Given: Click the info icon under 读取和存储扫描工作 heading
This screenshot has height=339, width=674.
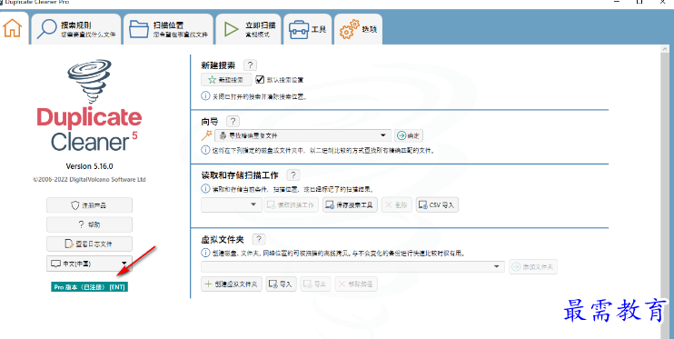Looking at the screenshot, I should 206,188.
